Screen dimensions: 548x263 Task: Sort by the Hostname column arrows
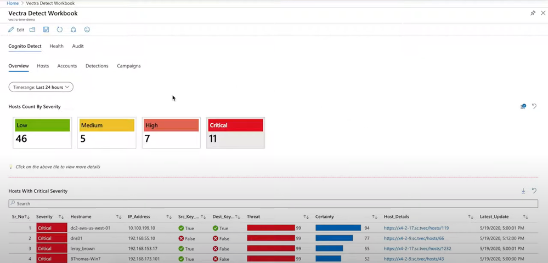click(x=119, y=217)
